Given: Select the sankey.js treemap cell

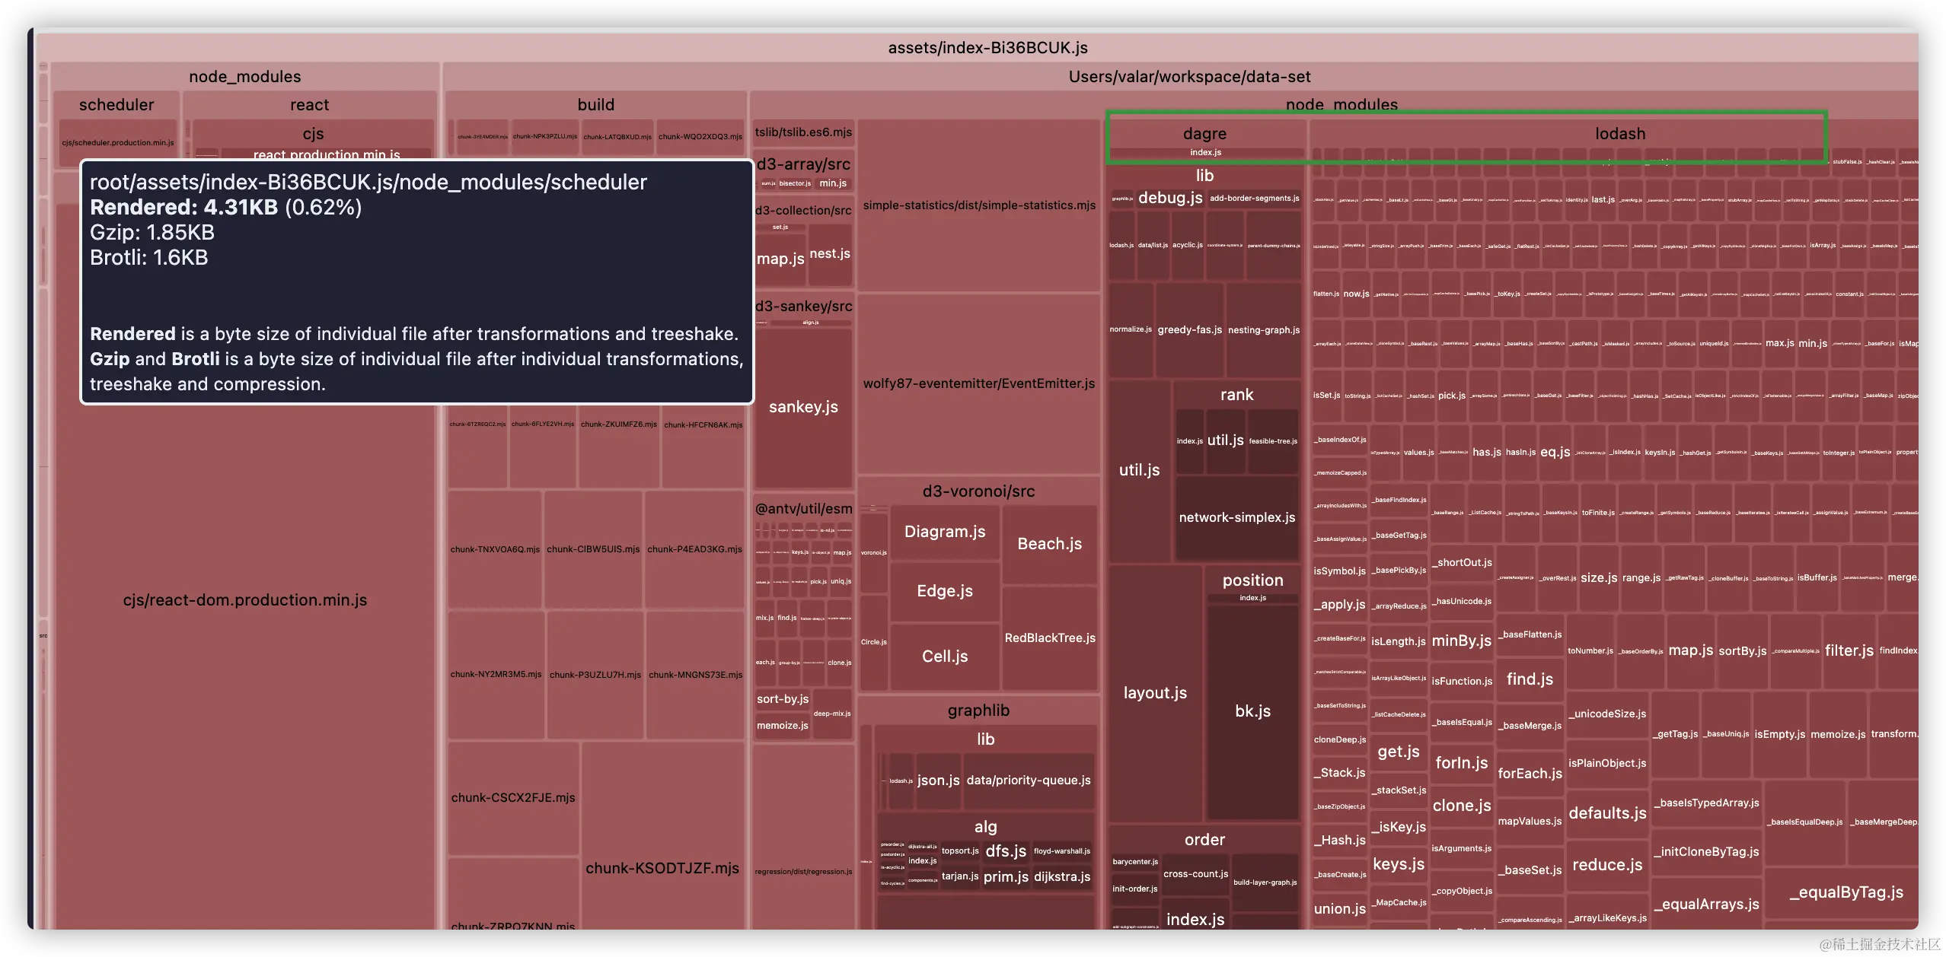Looking at the screenshot, I should pyautogui.click(x=803, y=407).
